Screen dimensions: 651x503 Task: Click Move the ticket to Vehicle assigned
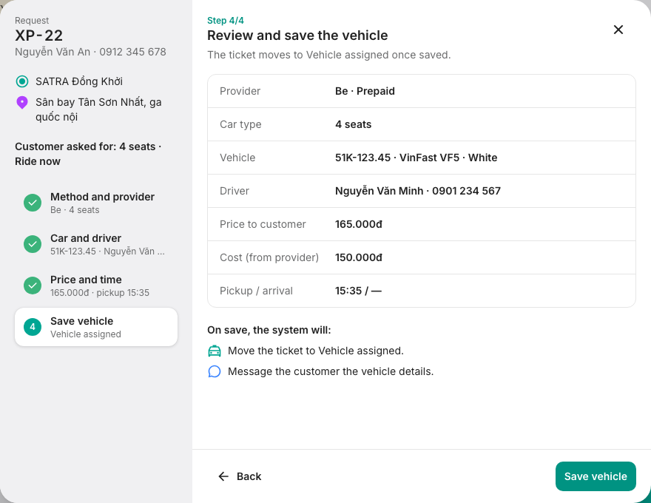(x=316, y=351)
